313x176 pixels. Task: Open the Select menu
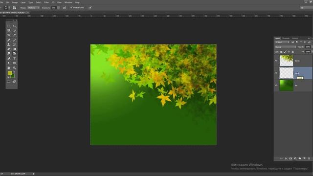click(x=38, y=2)
